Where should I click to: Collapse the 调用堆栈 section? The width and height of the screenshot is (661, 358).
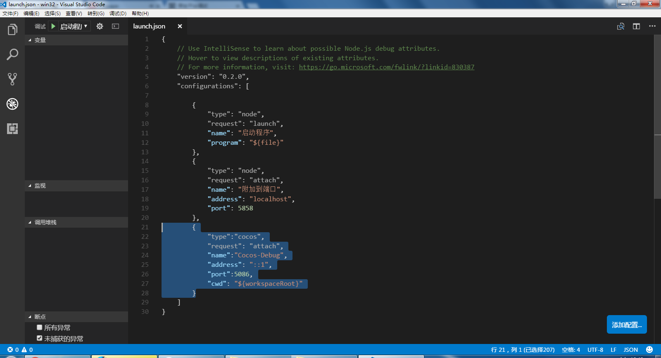[76, 222]
